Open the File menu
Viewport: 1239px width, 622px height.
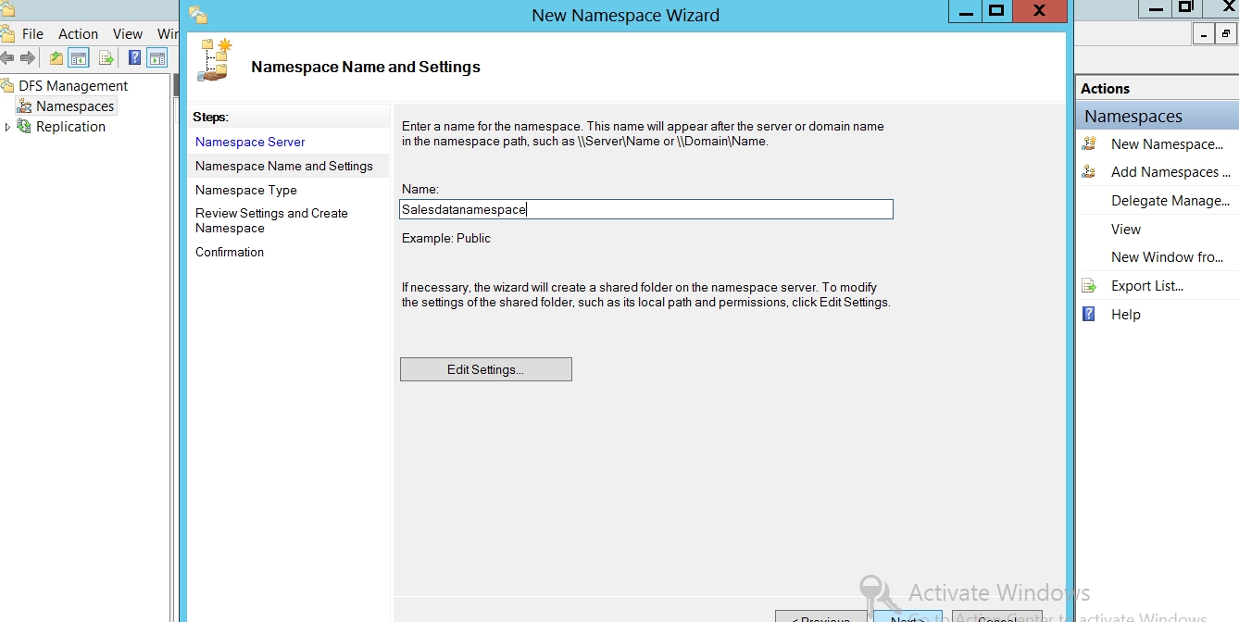click(x=32, y=33)
